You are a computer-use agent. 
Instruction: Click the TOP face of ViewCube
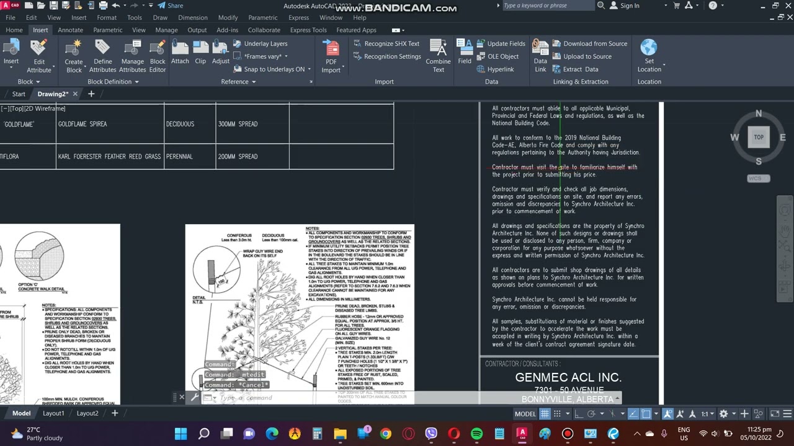click(x=759, y=137)
